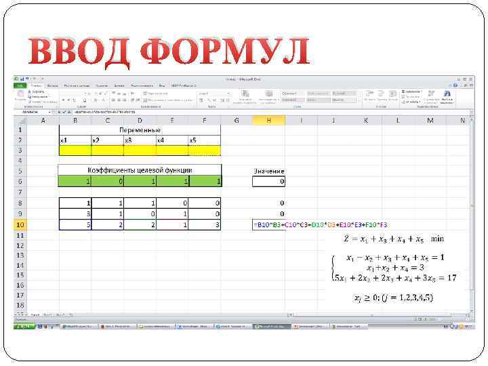Click Save in Quick Access Toolbar
This screenshot has height=366, width=488.
[22, 79]
